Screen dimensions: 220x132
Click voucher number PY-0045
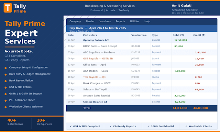[x=136, y=89]
